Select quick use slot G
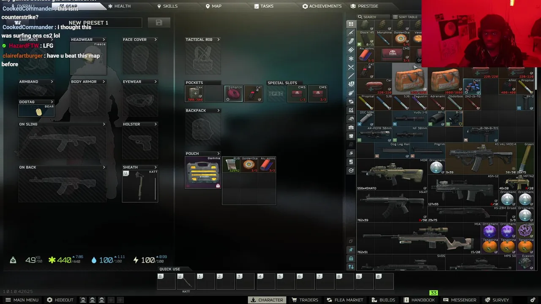This screenshot has width=541, height=304. click(x=166, y=281)
